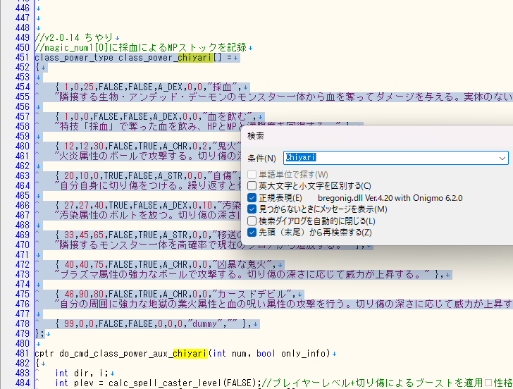Click the closing brace }; on line 479
The height and width of the screenshot is (389, 513).
click(39, 333)
